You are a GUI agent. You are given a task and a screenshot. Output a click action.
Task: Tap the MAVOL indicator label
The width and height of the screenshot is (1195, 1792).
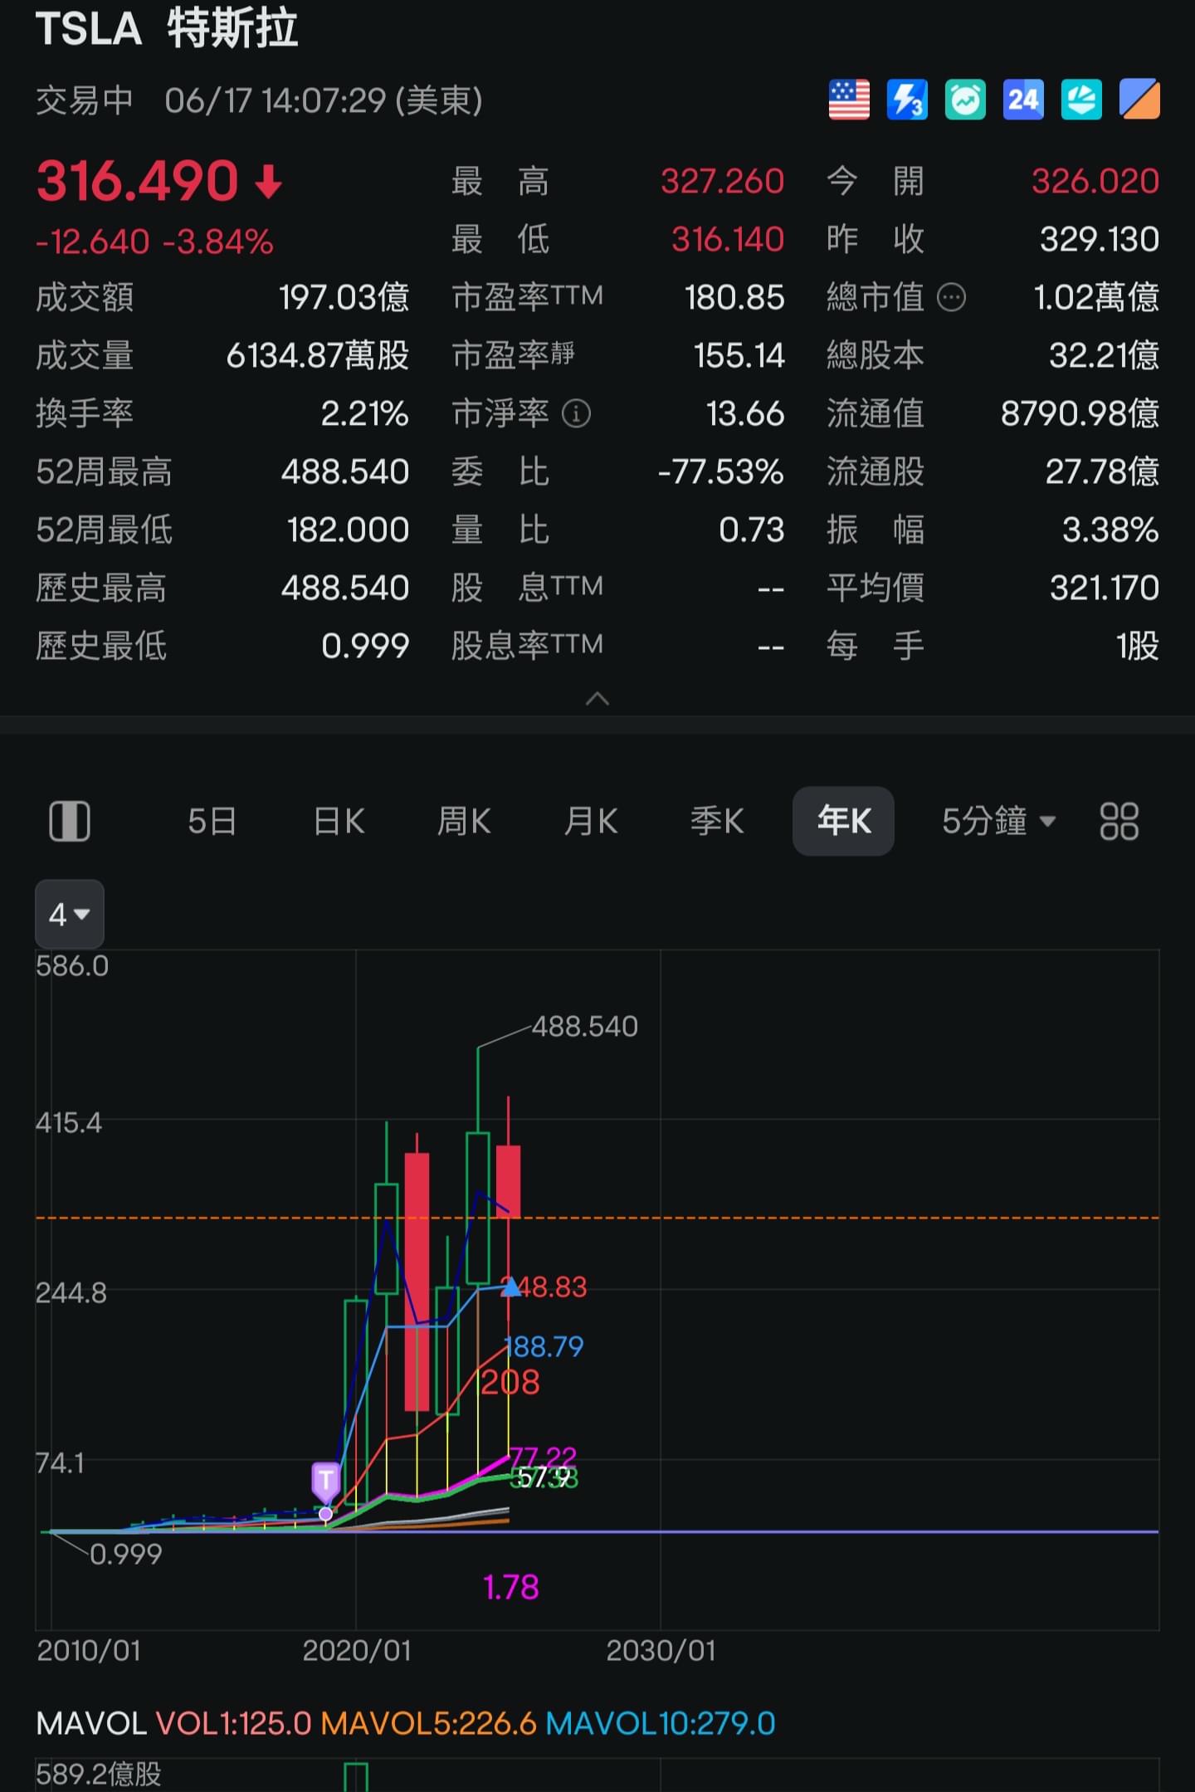(91, 1723)
